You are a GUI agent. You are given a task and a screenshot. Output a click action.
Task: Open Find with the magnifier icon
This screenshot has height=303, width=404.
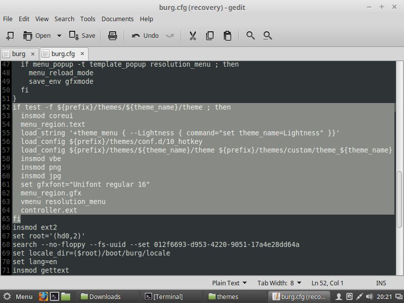pyautogui.click(x=250, y=35)
